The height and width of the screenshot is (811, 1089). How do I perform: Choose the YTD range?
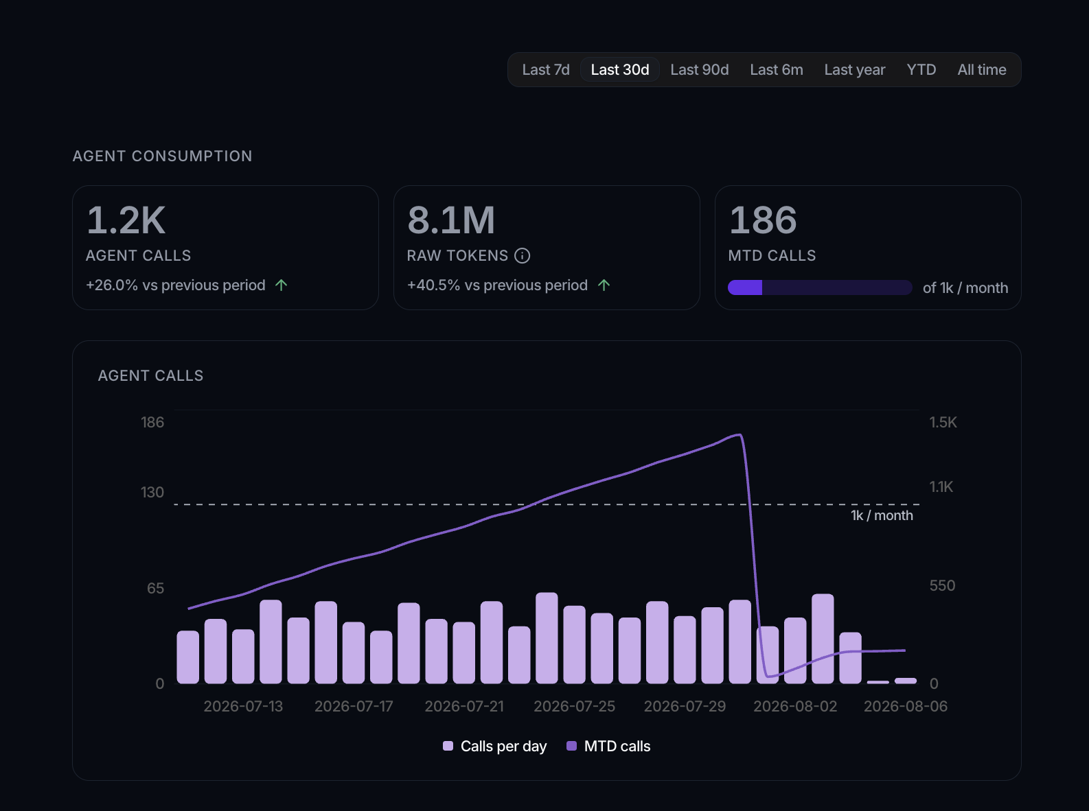point(921,70)
